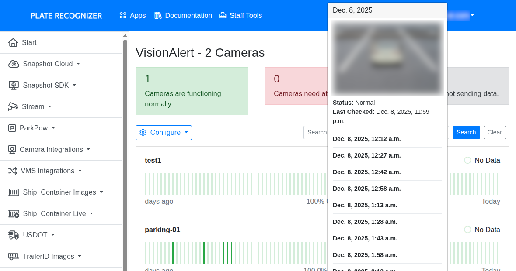Image resolution: width=516 pixels, height=271 pixels.
Task: Click the Apps grid icon
Action: coord(123,16)
